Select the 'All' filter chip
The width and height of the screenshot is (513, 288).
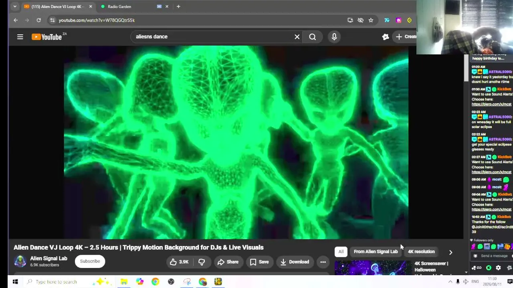click(x=341, y=252)
